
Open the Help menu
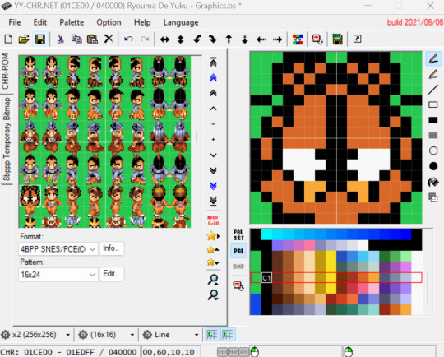pos(142,22)
